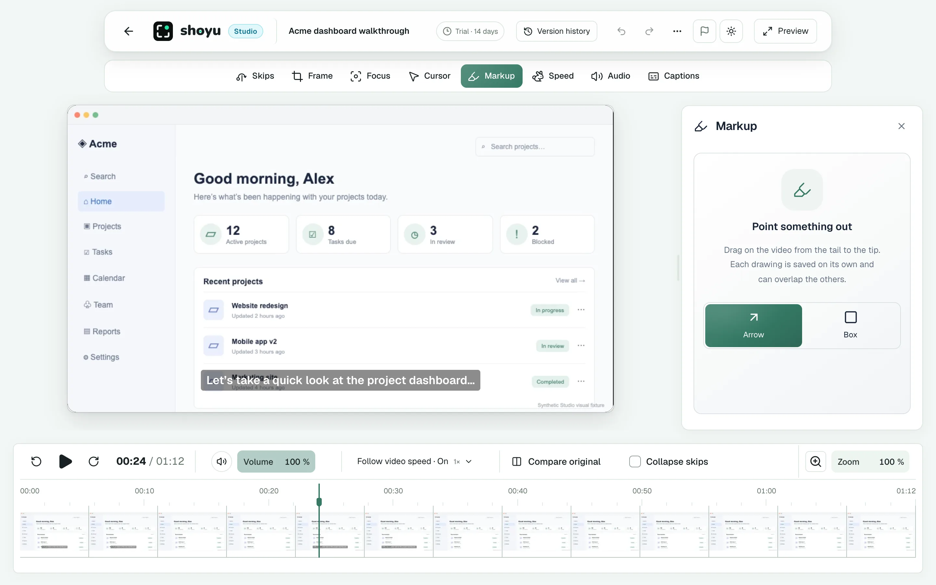The height and width of the screenshot is (585, 936).
Task: Adjust the Volume 100% slider
Action: (276, 461)
